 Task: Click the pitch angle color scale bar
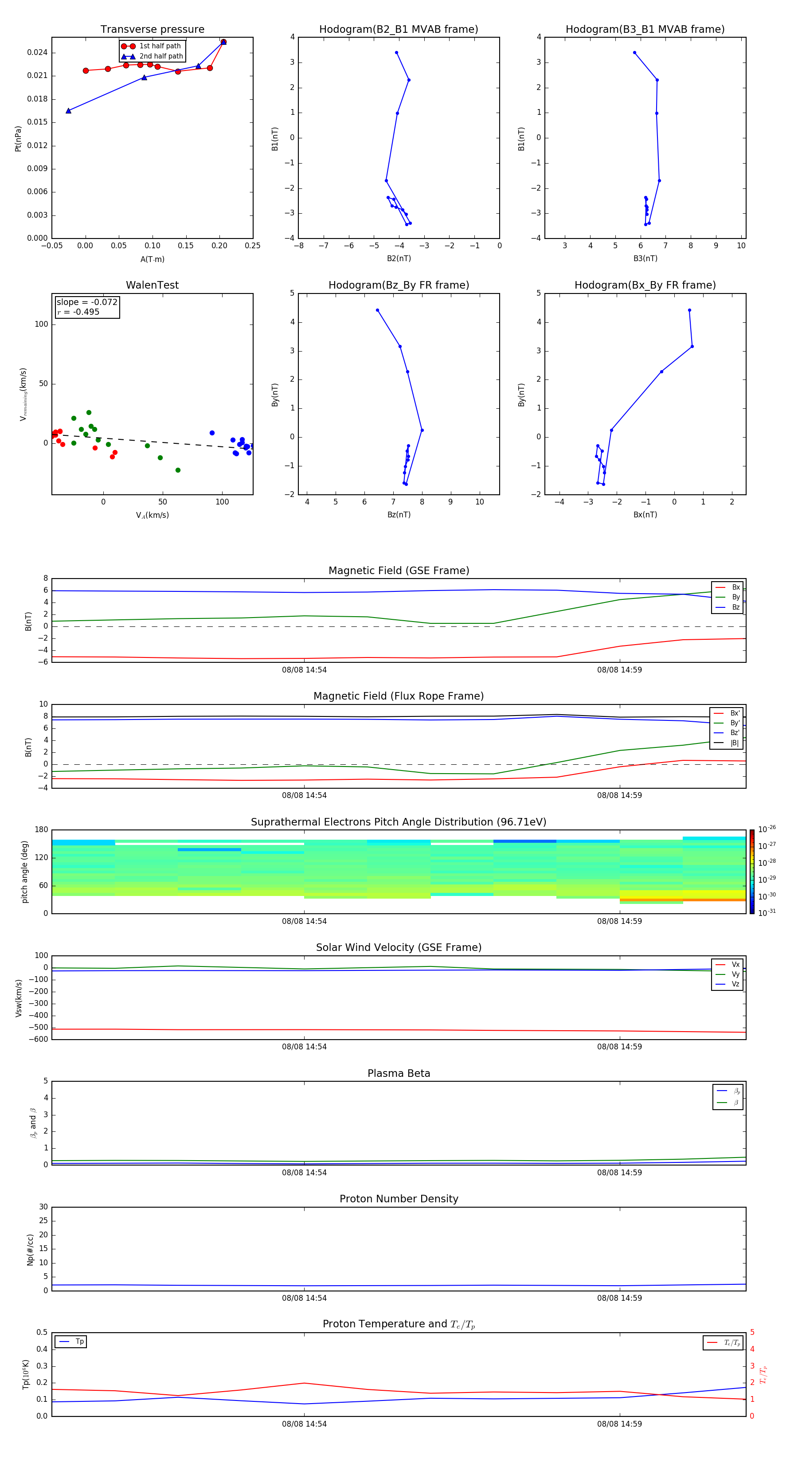click(751, 872)
